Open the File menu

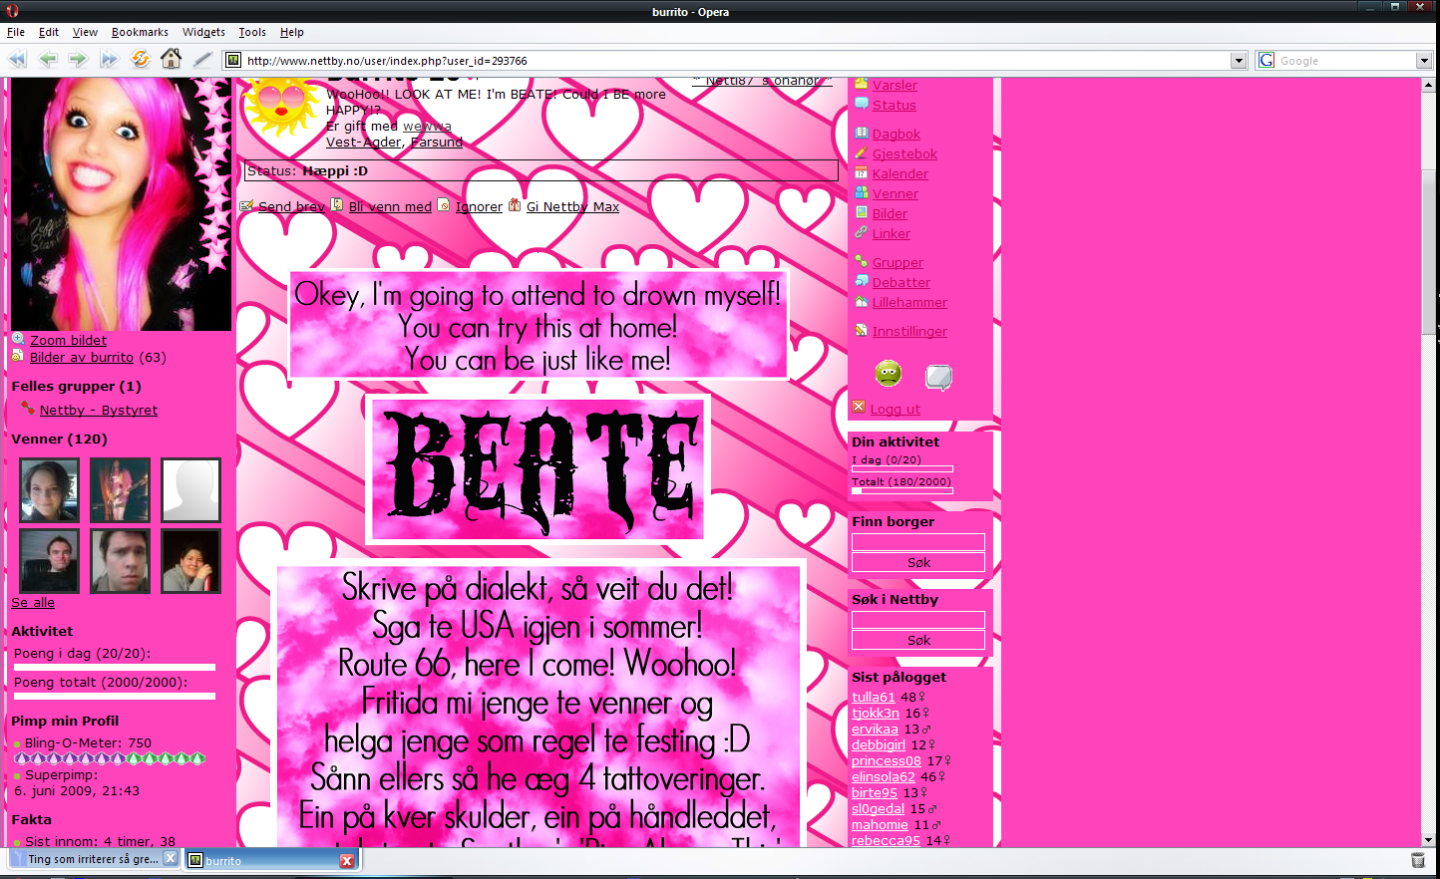click(16, 32)
